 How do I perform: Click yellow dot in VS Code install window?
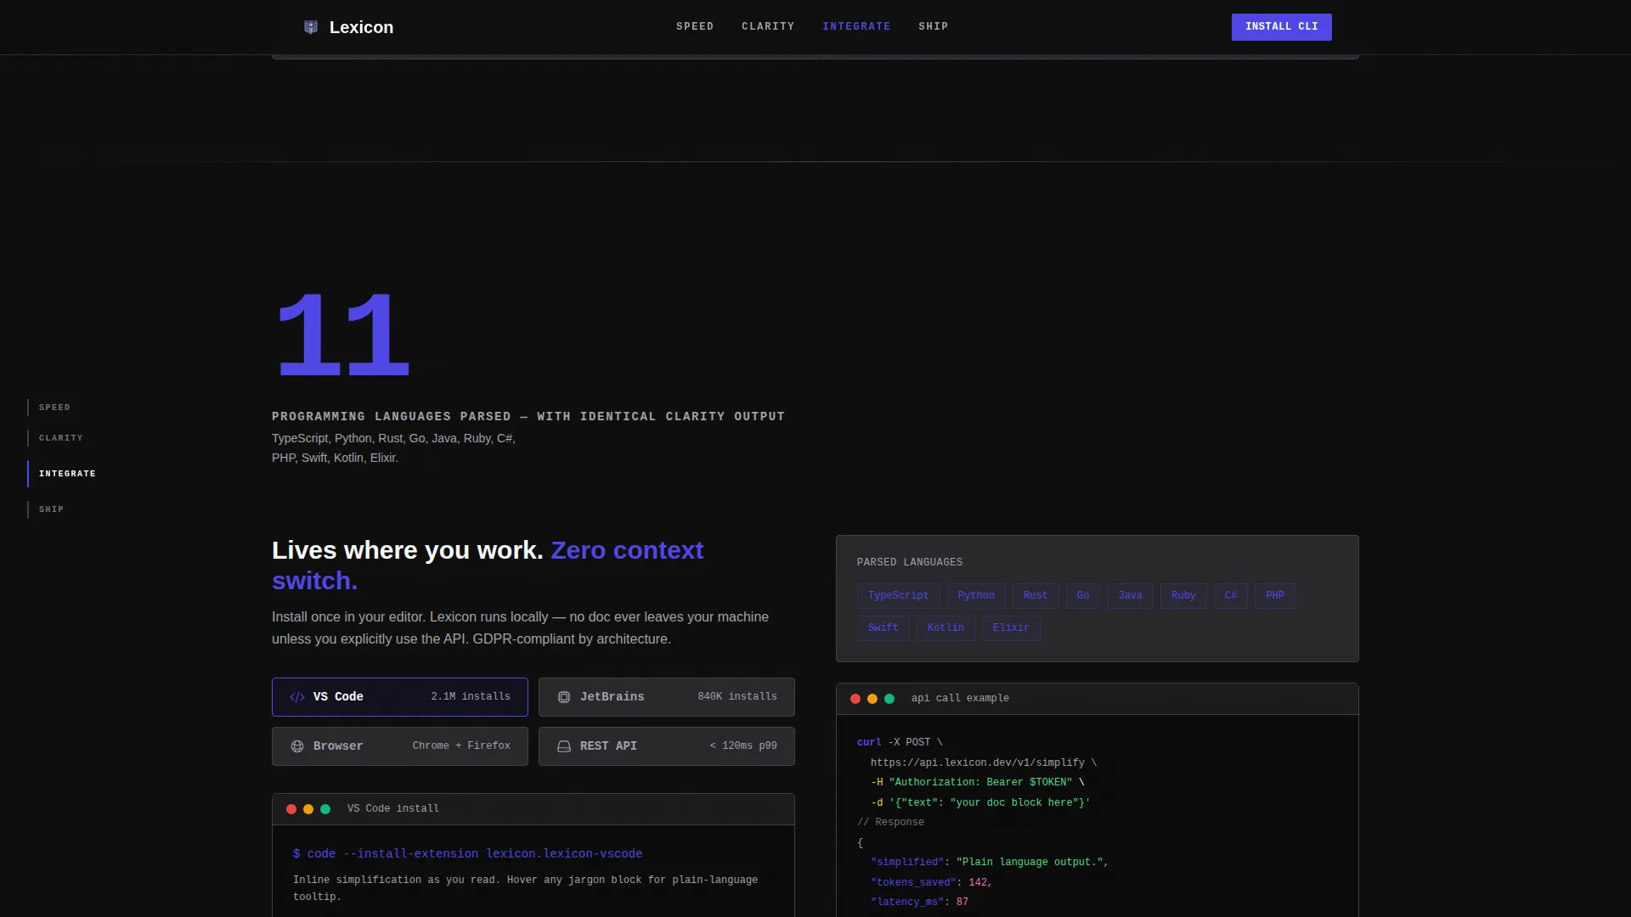coord(308,809)
